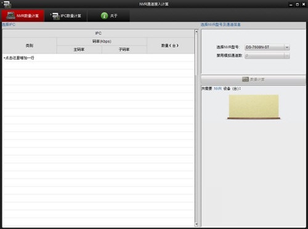The image size is (308, 229).
Task: Click the 数量(台) column header
Action: point(170,46)
